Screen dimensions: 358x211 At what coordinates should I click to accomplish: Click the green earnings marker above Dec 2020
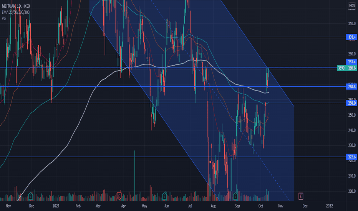(30, 196)
